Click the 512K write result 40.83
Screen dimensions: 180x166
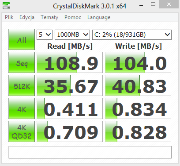pos(138,85)
